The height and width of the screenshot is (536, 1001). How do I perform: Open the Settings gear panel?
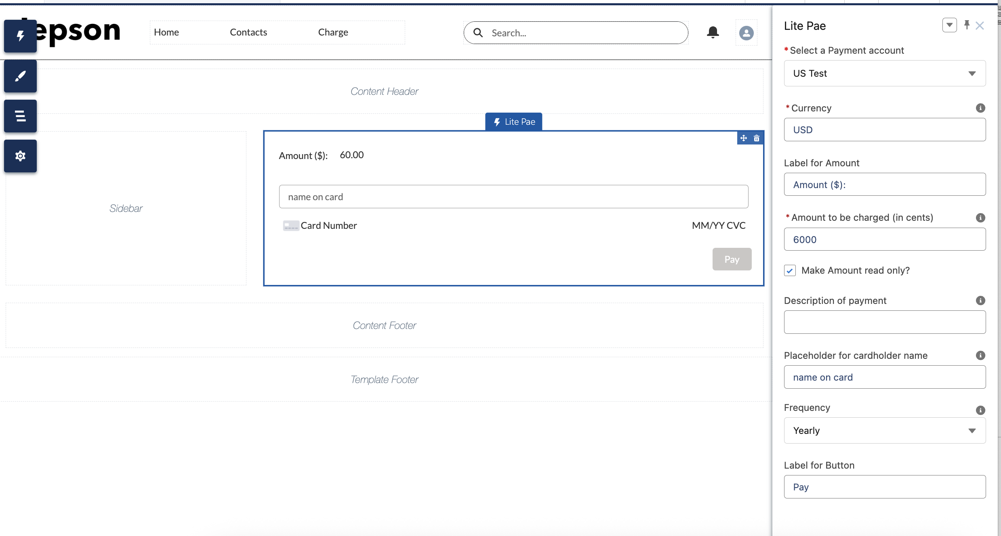pyautogui.click(x=20, y=156)
